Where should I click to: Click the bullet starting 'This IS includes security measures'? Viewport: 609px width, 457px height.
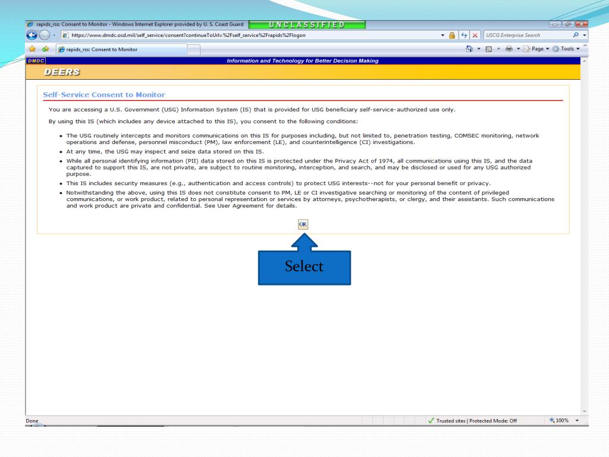pos(278,183)
